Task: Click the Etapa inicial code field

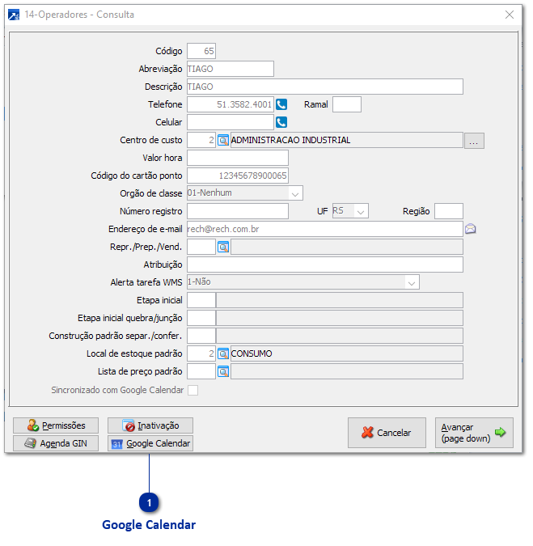Action: point(201,301)
